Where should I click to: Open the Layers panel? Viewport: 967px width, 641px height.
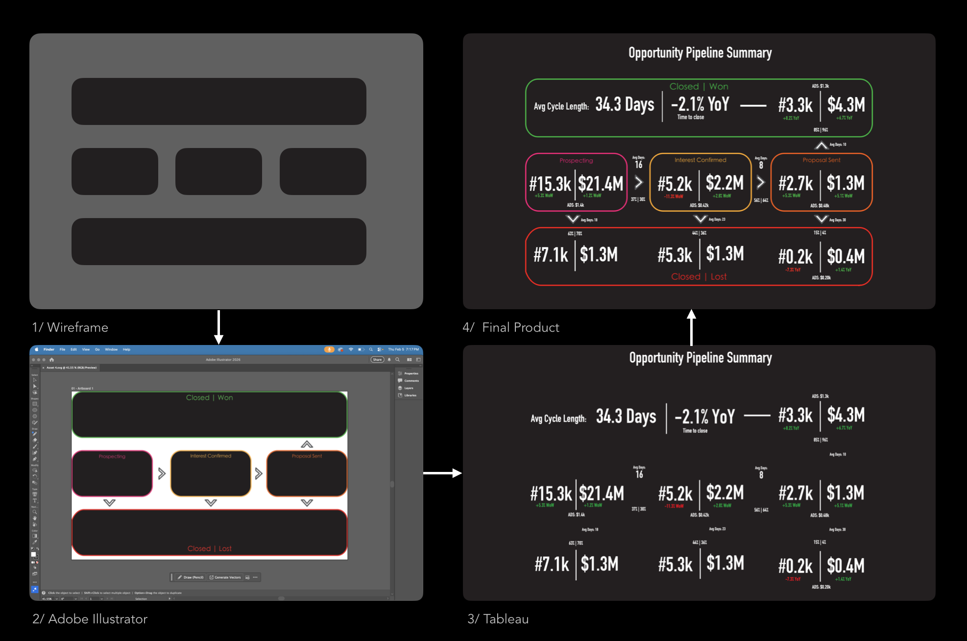pos(408,388)
